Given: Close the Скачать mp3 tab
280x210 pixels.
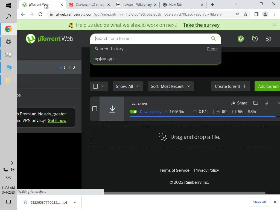Looking at the screenshot, I should point(108,5).
